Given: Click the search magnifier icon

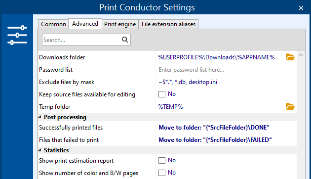Looking at the screenshot, I should 125,40.
